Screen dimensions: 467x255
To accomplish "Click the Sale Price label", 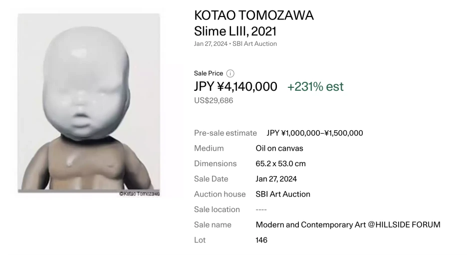I will coord(209,73).
